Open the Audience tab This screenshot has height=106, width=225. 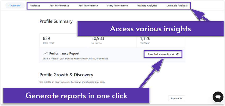[x=35, y=6]
